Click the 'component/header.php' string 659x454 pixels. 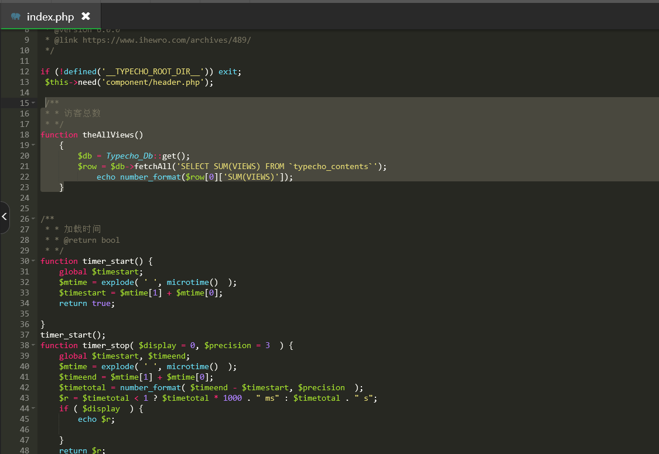click(x=152, y=82)
